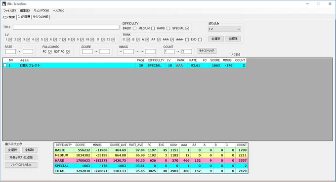The width and height of the screenshot is (336, 182).
Task: Toggle LV 4 checkbox
Action: click(x=37, y=39)
